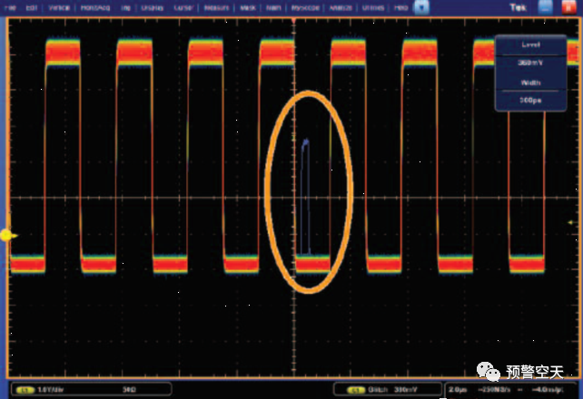Click the Width label in trigger readout
This screenshot has width=583, height=399.
pyautogui.click(x=530, y=83)
